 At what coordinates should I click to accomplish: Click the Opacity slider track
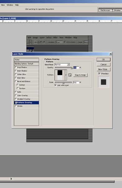coord(63,68)
